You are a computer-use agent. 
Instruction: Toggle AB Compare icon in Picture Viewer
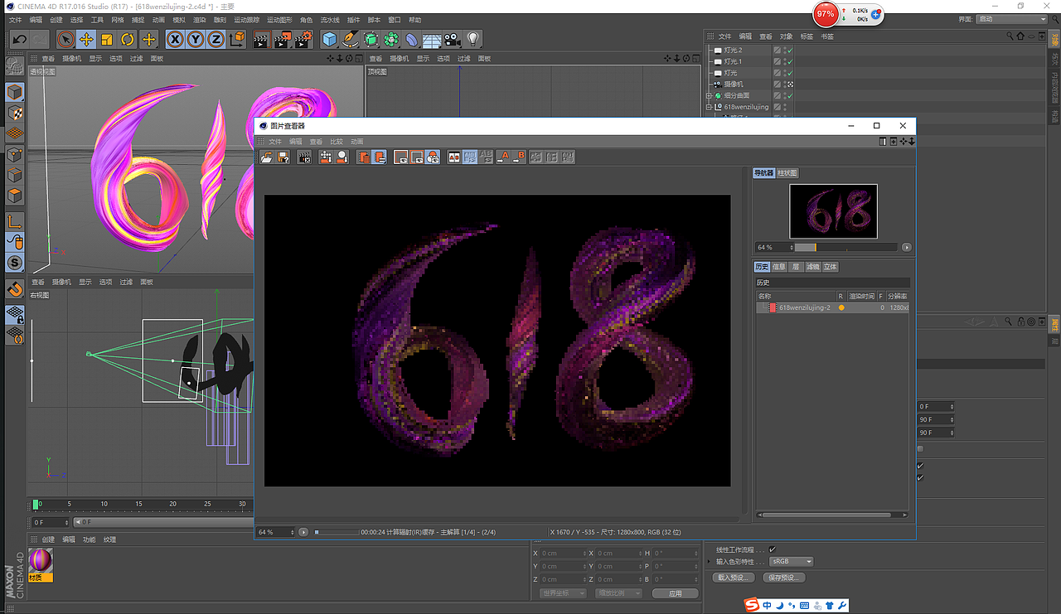click(x=454, y=157)
